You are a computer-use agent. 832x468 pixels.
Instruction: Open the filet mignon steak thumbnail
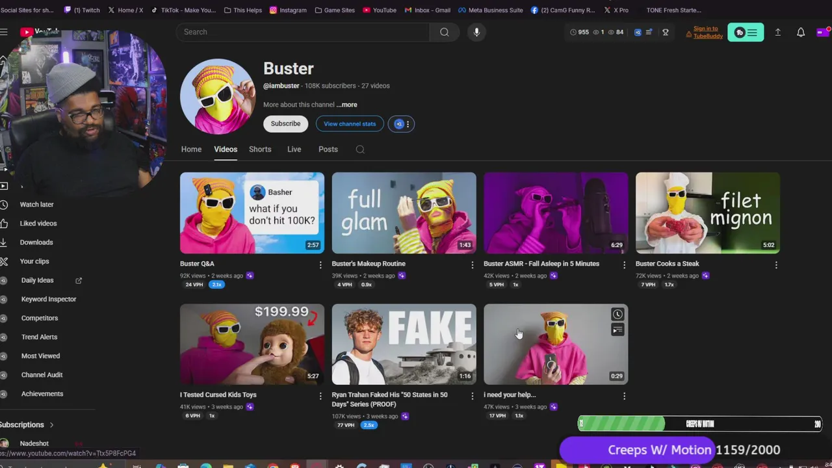tap(708, 213)
